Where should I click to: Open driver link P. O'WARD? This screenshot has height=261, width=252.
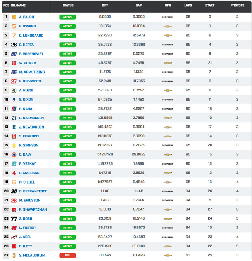pyautogui.click(x=28, y=26)
